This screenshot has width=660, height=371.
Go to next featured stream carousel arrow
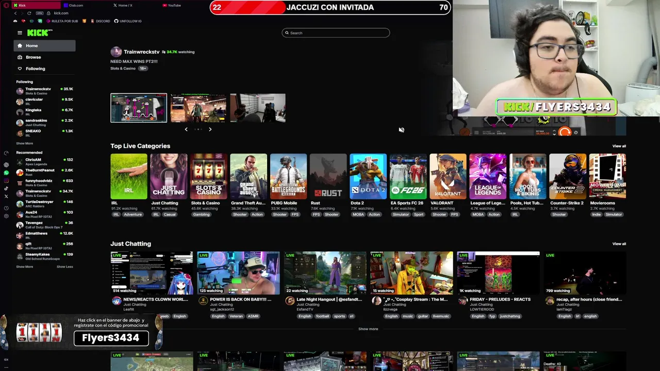pyautogui.click(x=210, y=129)
